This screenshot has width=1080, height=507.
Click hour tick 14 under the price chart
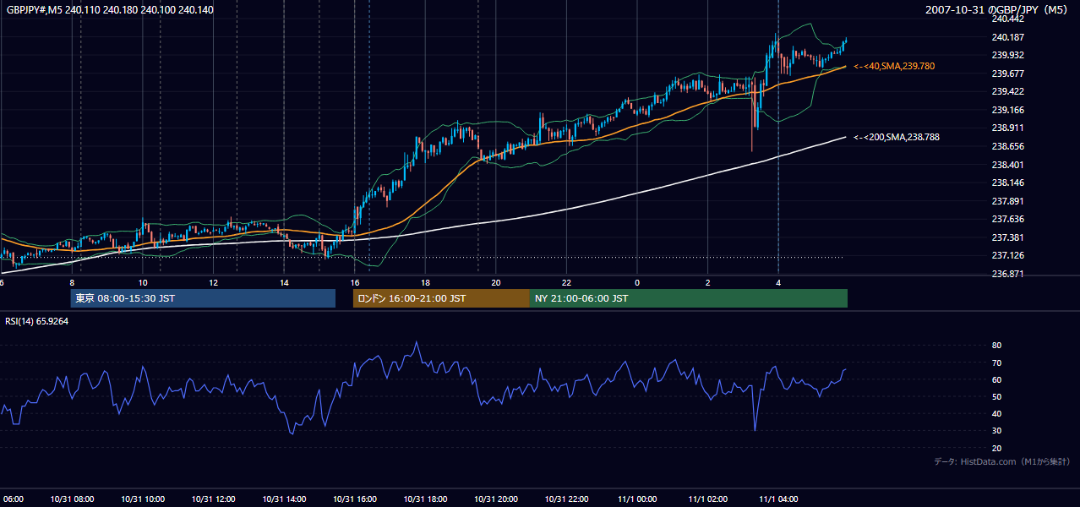coord(284,282)
